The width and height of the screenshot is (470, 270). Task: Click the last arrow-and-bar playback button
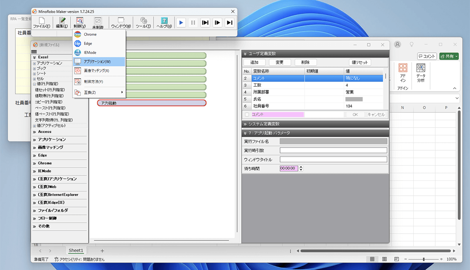(230, 23)
